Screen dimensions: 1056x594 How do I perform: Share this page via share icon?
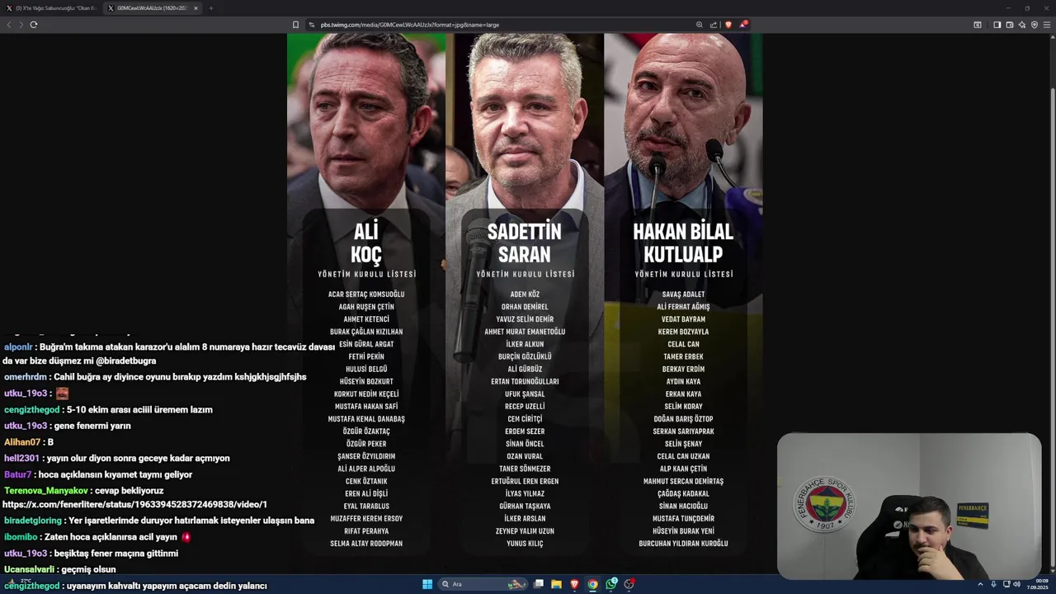[x=714, y=25]
